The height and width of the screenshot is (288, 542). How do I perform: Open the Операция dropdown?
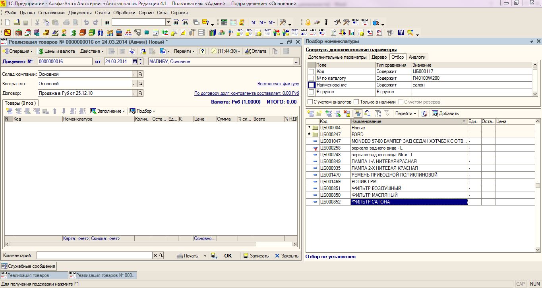point(18,51)
